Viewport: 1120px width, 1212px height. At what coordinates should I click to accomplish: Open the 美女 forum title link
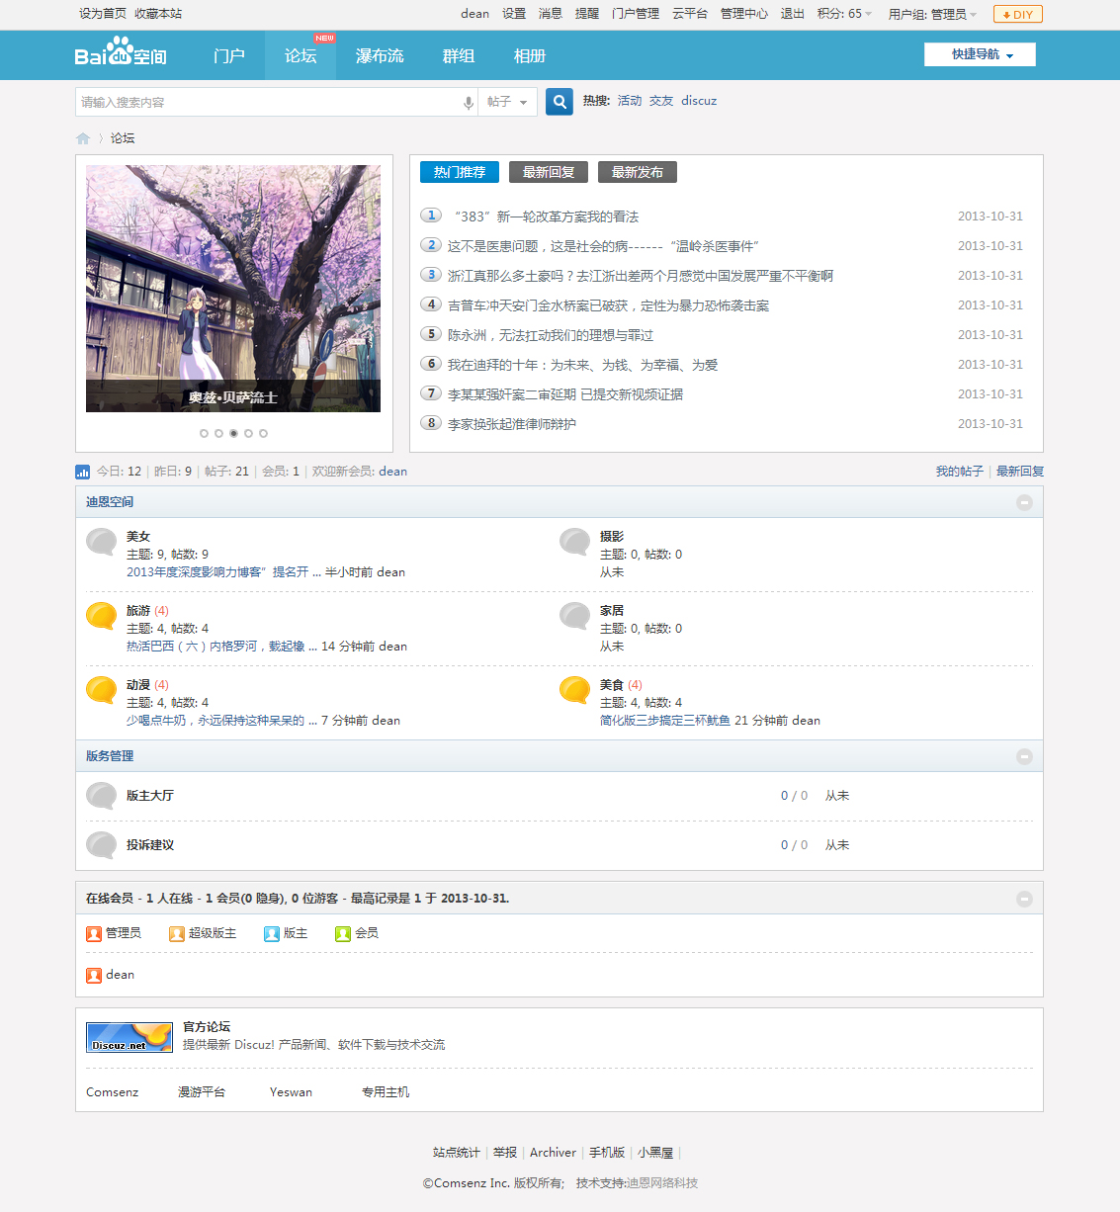138,537
